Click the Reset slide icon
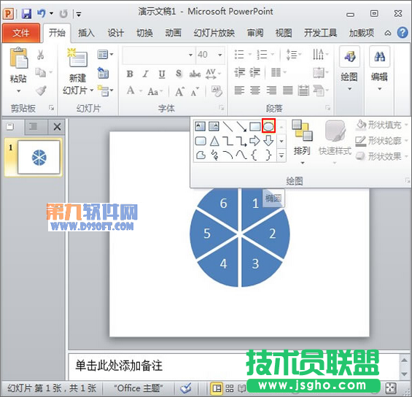412x397 pixels. coord(103,73)
